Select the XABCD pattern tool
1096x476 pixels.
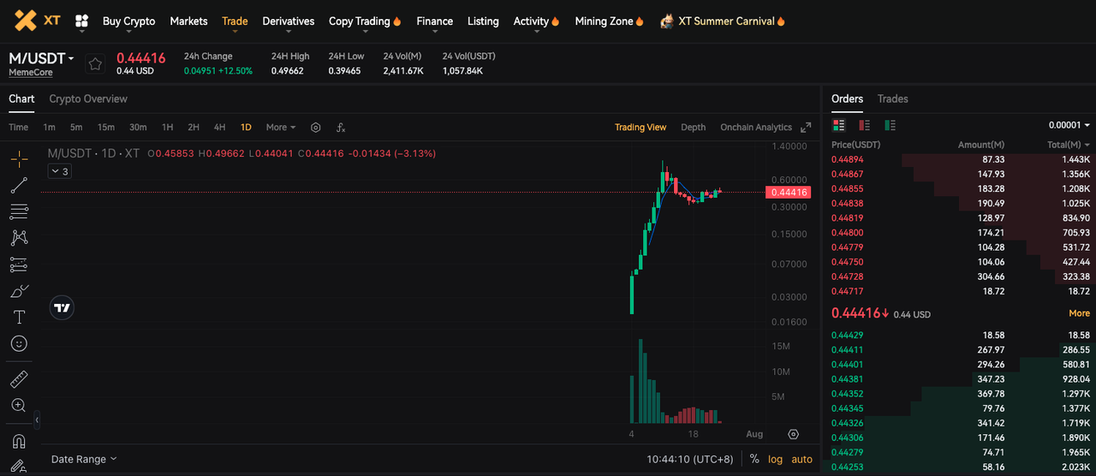pos(19,238)
